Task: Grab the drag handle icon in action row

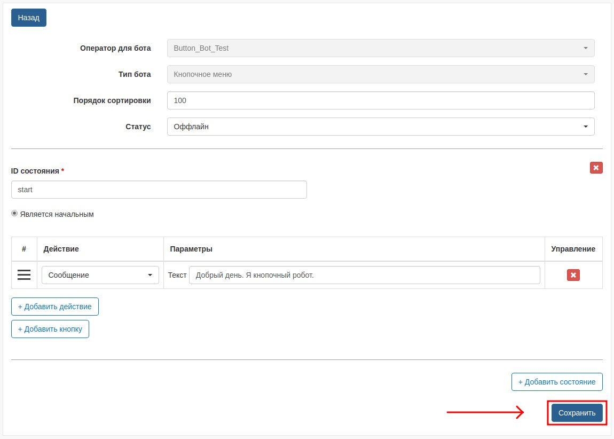Action: (24, 275)
